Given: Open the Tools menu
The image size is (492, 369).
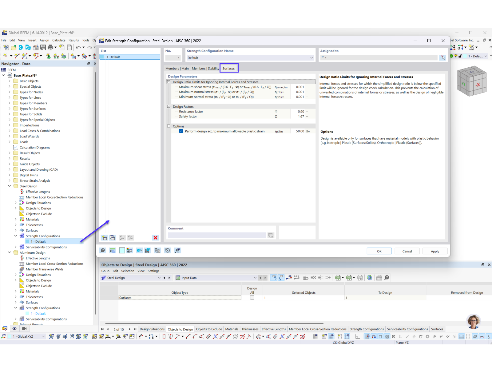Looking at the screenshot, I should (x=85, y=40).
